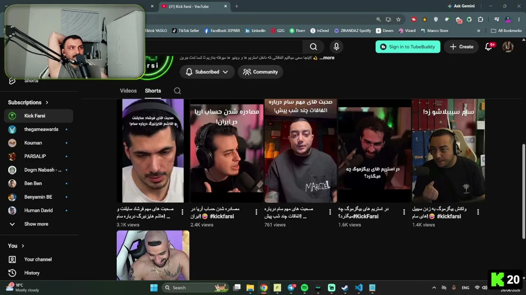526x295 pixels.
Task: Open the Chrome Extensions puzzle icon
Action: (480, 19)
